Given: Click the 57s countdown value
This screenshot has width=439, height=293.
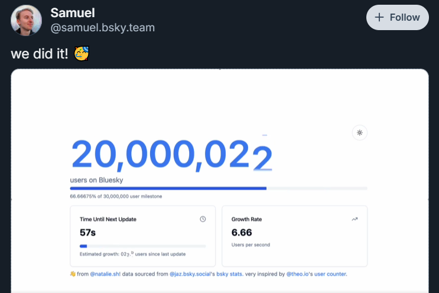Looking at the screenshot, I should 87,232.
